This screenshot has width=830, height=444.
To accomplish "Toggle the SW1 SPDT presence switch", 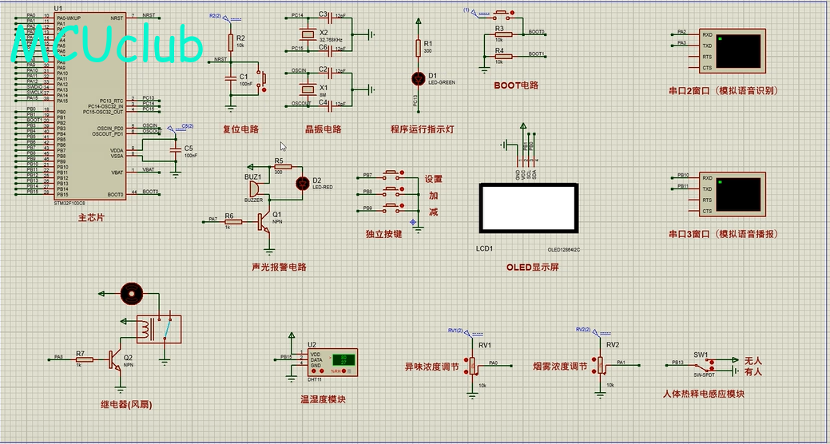I will tap(704, 365).
